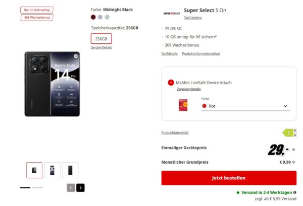Go to next image with right arrow
The width and height of the screenshot is (303, 206).
80,187
